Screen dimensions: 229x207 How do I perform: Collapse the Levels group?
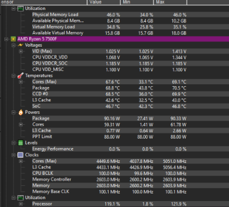13,143
